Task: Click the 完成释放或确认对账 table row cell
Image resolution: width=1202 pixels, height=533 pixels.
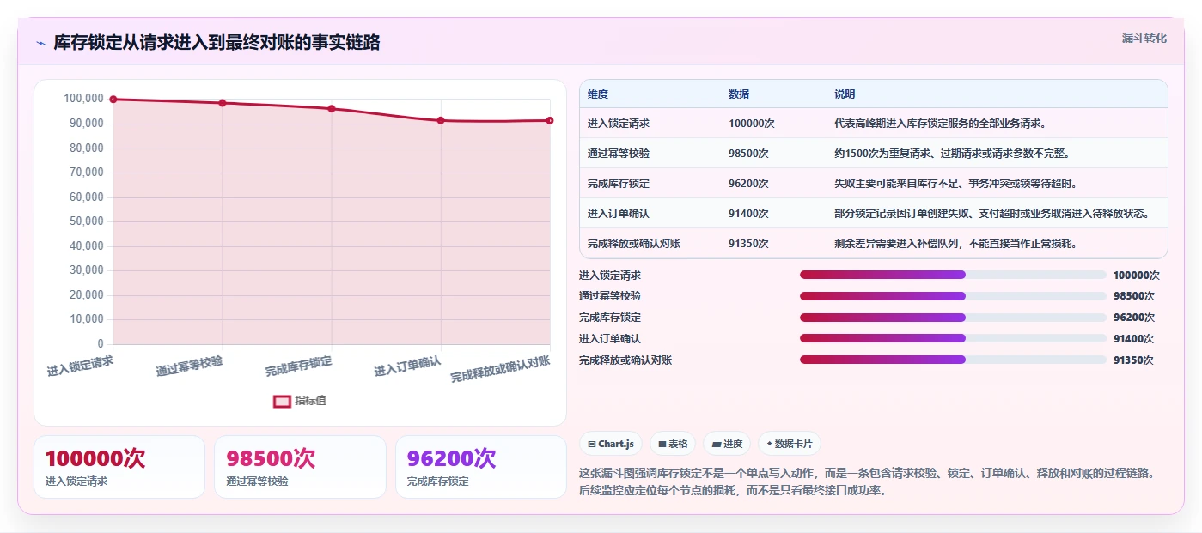Action: point(650,244)
